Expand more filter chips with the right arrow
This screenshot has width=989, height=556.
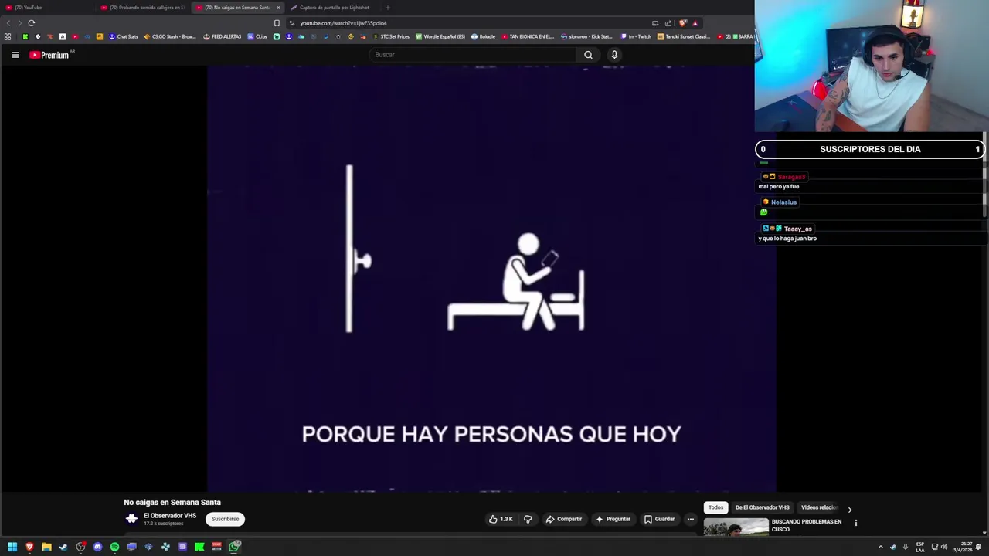(849, 510)
